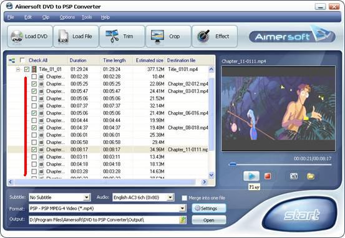Image resolution: width=345 pixels, height=238 pixels.
Task: Open the Format dropdown
Action: click(x=182, y=208)
